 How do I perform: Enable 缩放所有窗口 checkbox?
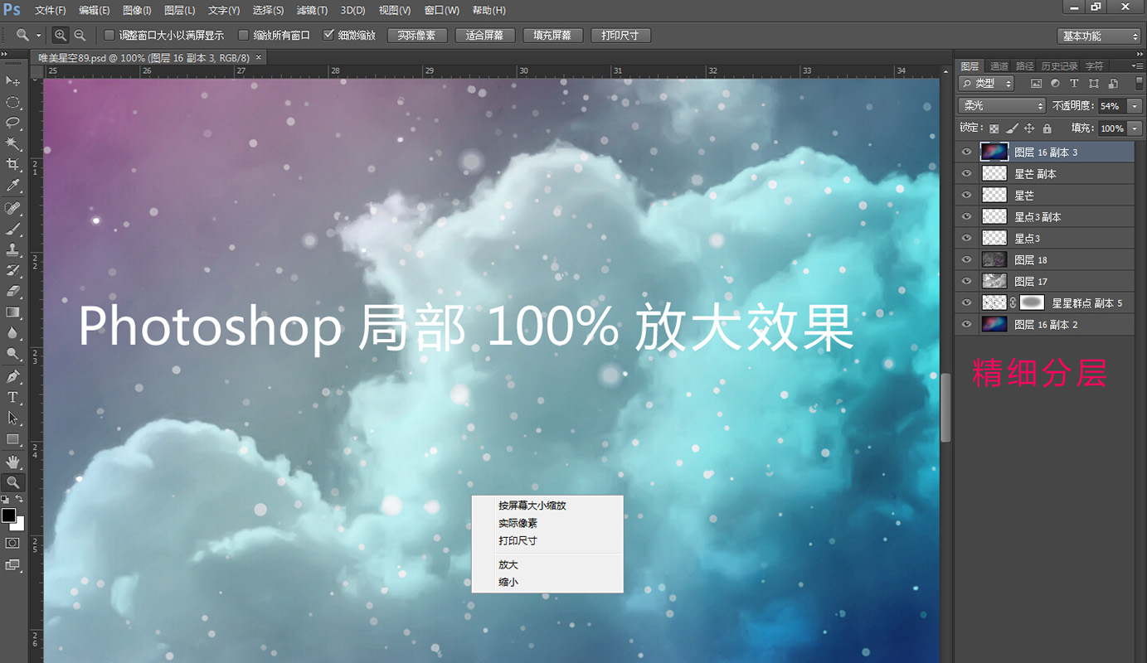[243, 36]
